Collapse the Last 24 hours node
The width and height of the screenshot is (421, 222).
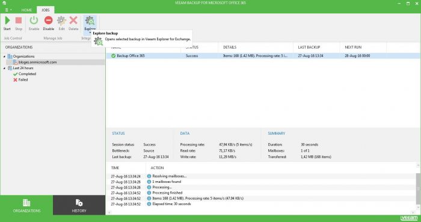[x=4, y=68]
